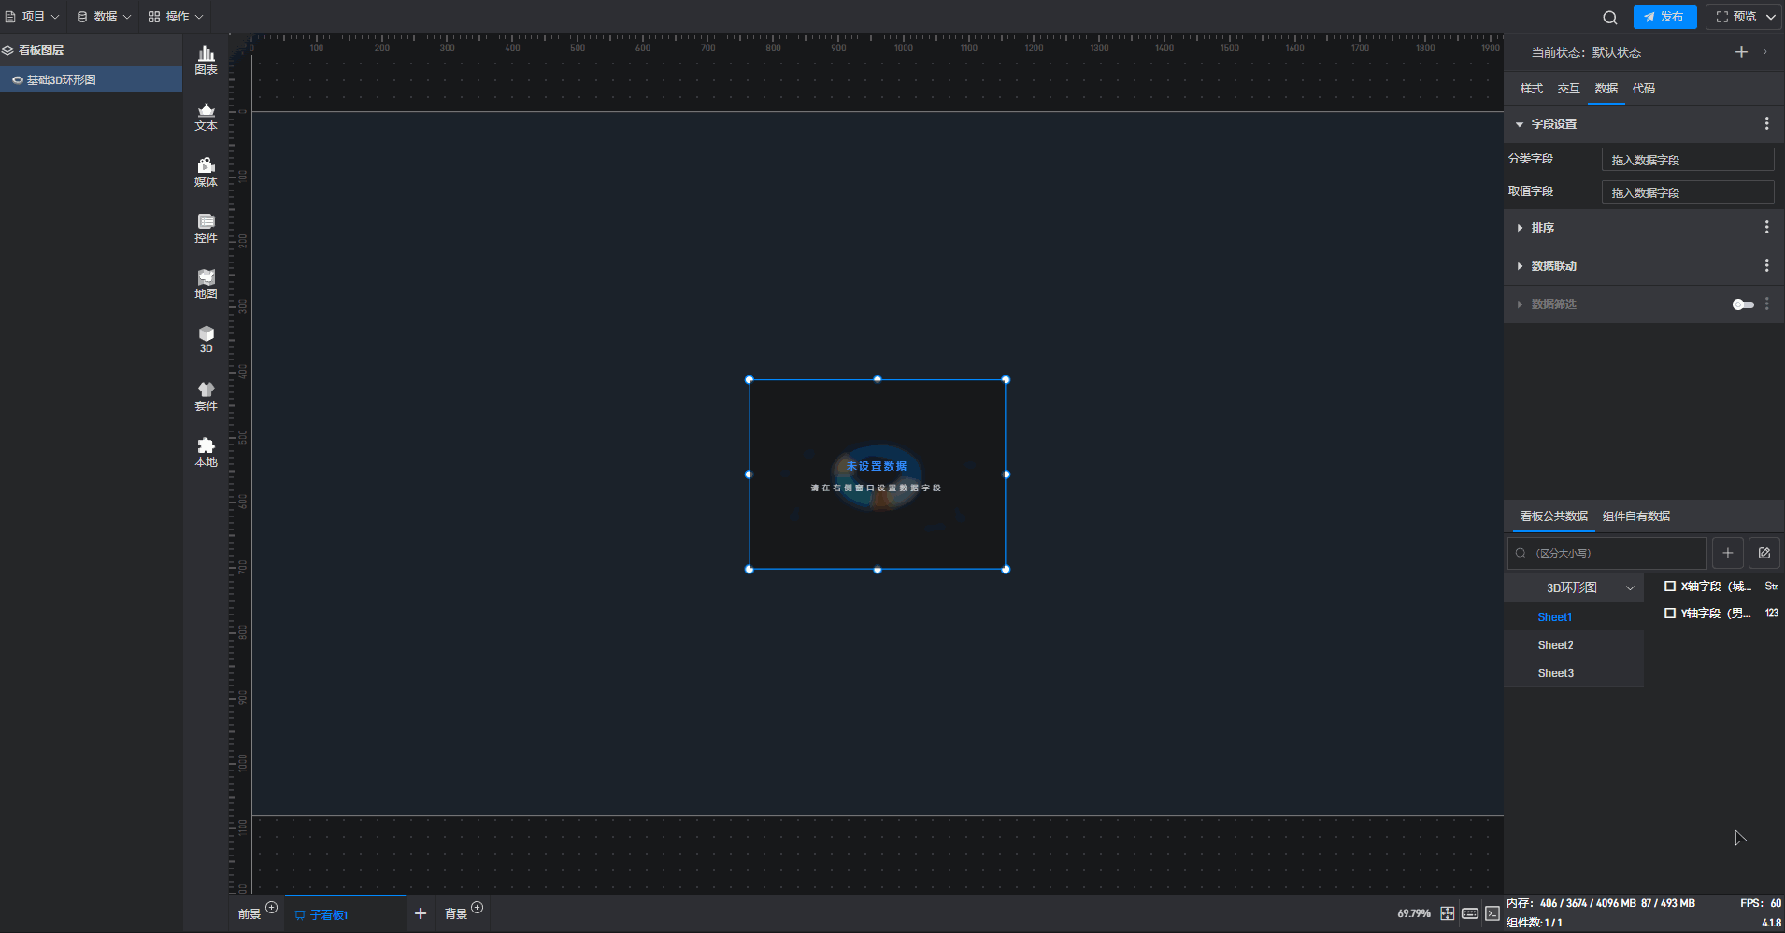Click the 取值字段 drop field
The height and width of the screenshot is (933, 1785).
click(x=1688, y=192)
